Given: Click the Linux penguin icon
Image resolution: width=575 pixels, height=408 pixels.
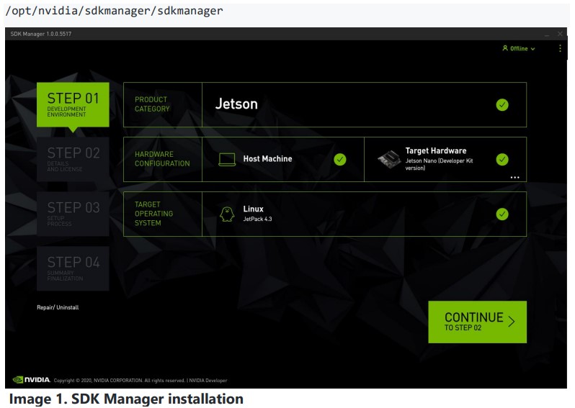Looking at the screenshot, I should 227,214.
